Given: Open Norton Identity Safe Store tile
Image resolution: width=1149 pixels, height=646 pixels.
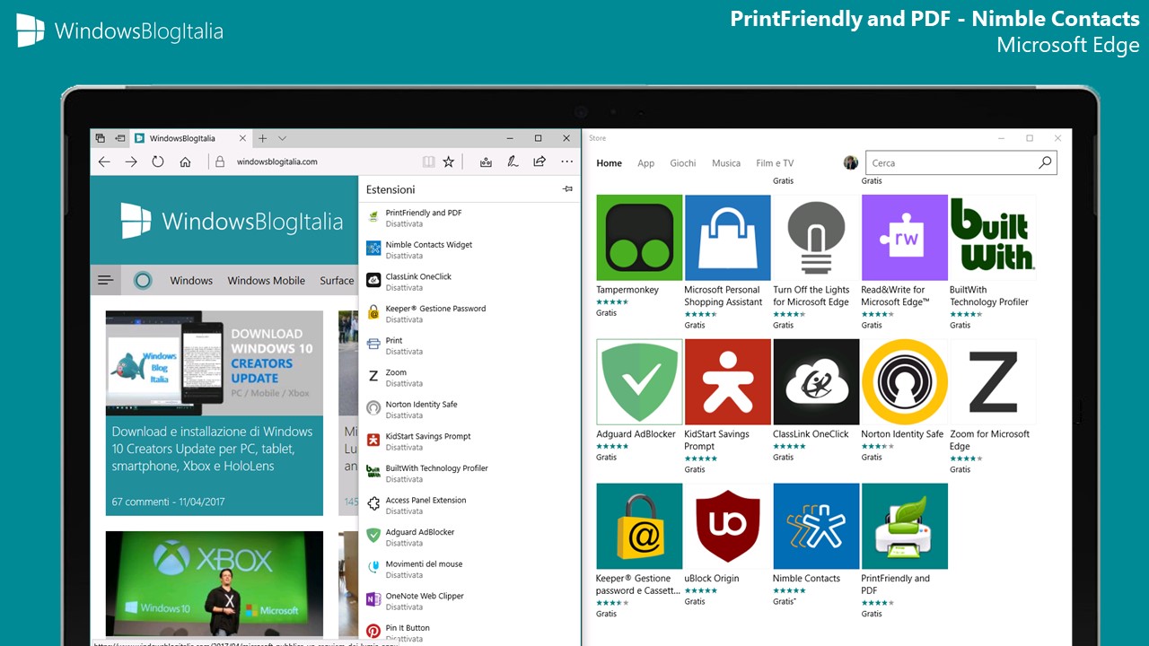Looking at the screenshot, I should 904,400.
